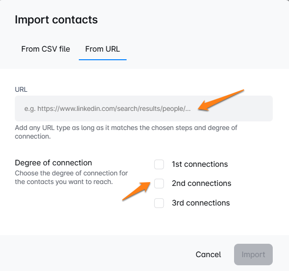Image resolution: width=289 pixels, height=271 pixels.
Task: Tick the 2nd connections checkbox
Action: (159, 184)
